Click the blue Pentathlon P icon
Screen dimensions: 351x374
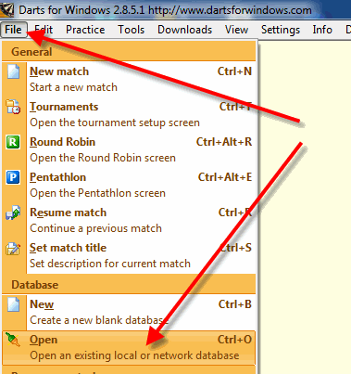(x=13, y=177)
